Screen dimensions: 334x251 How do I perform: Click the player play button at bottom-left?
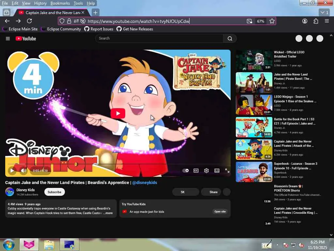click(12, 171)
